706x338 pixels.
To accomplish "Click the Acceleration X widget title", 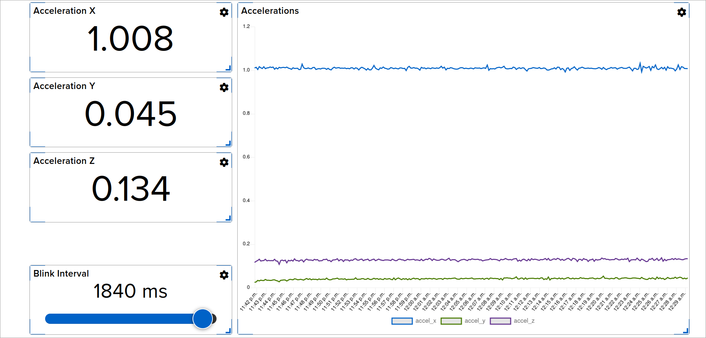I will coord(64,11).
